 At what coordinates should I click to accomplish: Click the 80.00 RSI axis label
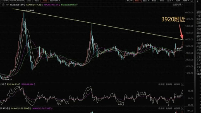pos(190,91)
